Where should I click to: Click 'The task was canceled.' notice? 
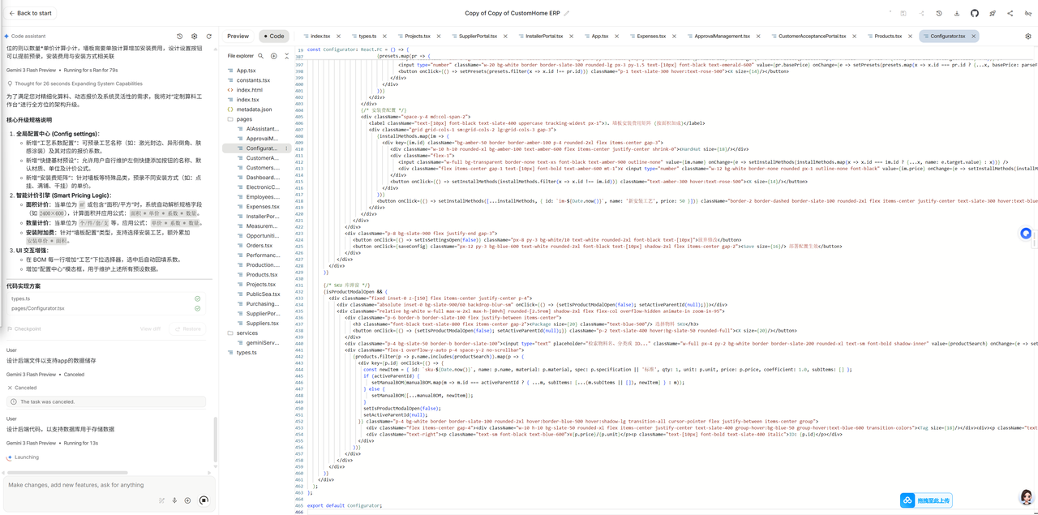tap(105, 401)
